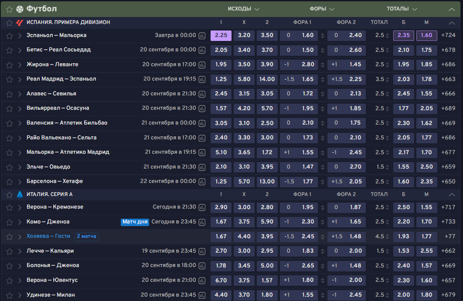Open statistics icon for Болонья – Дженоа
This screenshot has height=301, width=463.
click(x=202, y=266)
